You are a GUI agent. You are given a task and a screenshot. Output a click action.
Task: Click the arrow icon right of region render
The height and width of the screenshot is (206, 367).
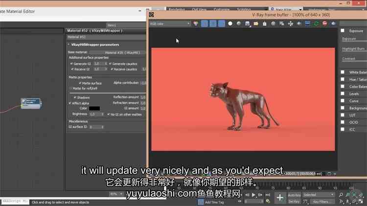[x=299, y=23]
